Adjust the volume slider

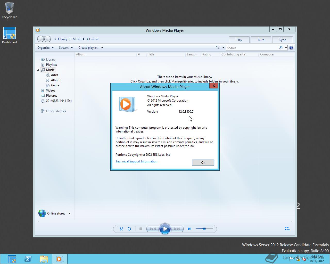pos(204,229)
